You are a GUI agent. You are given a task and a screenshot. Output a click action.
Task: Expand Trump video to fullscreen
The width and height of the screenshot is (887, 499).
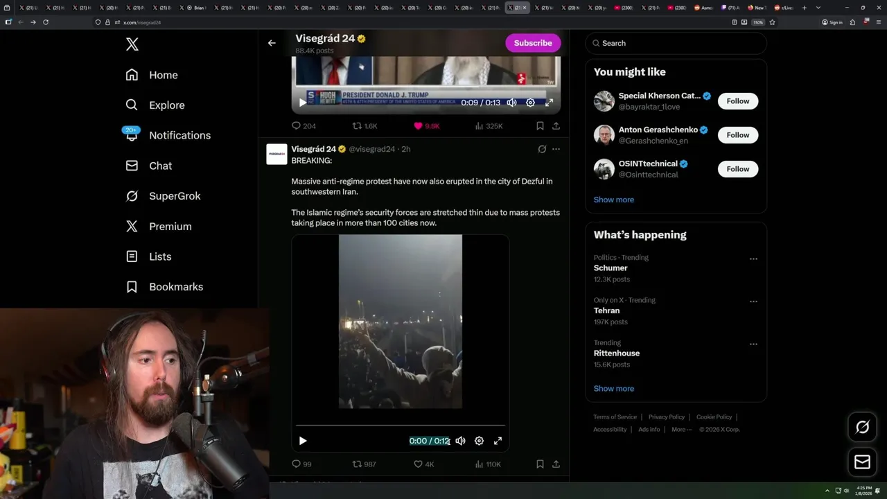click(549, 103)
